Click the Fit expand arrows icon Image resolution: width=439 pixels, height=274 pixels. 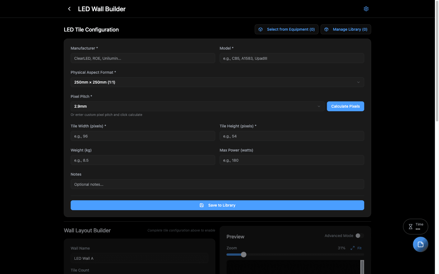pos(353,248)
